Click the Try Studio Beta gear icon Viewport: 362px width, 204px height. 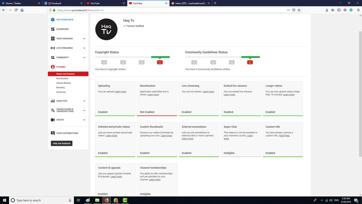tap(53, 20)
